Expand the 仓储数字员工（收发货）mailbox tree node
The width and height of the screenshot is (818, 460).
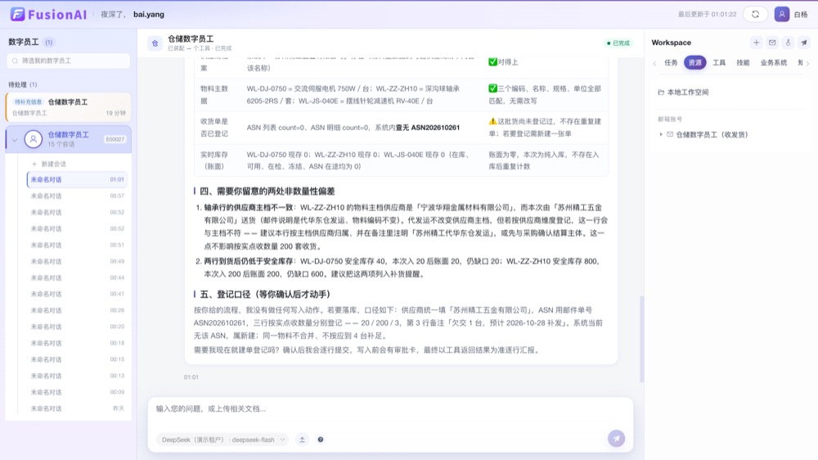point(661,134)
